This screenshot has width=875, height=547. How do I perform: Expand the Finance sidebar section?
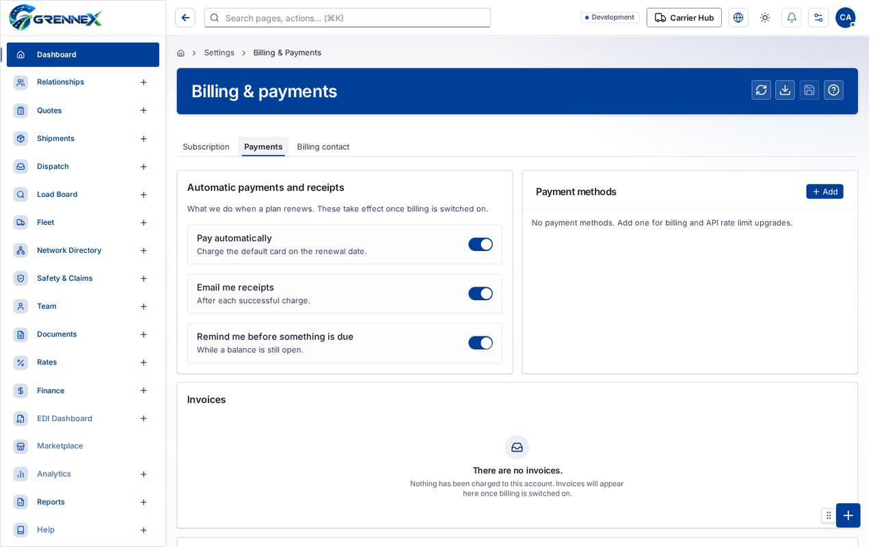point(144,390)
